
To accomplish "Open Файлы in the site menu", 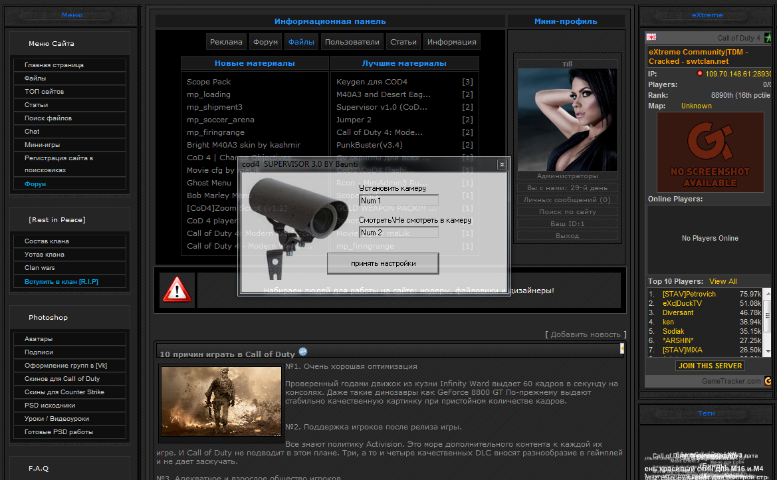I will pyautogui.click(x=69, y=78).
